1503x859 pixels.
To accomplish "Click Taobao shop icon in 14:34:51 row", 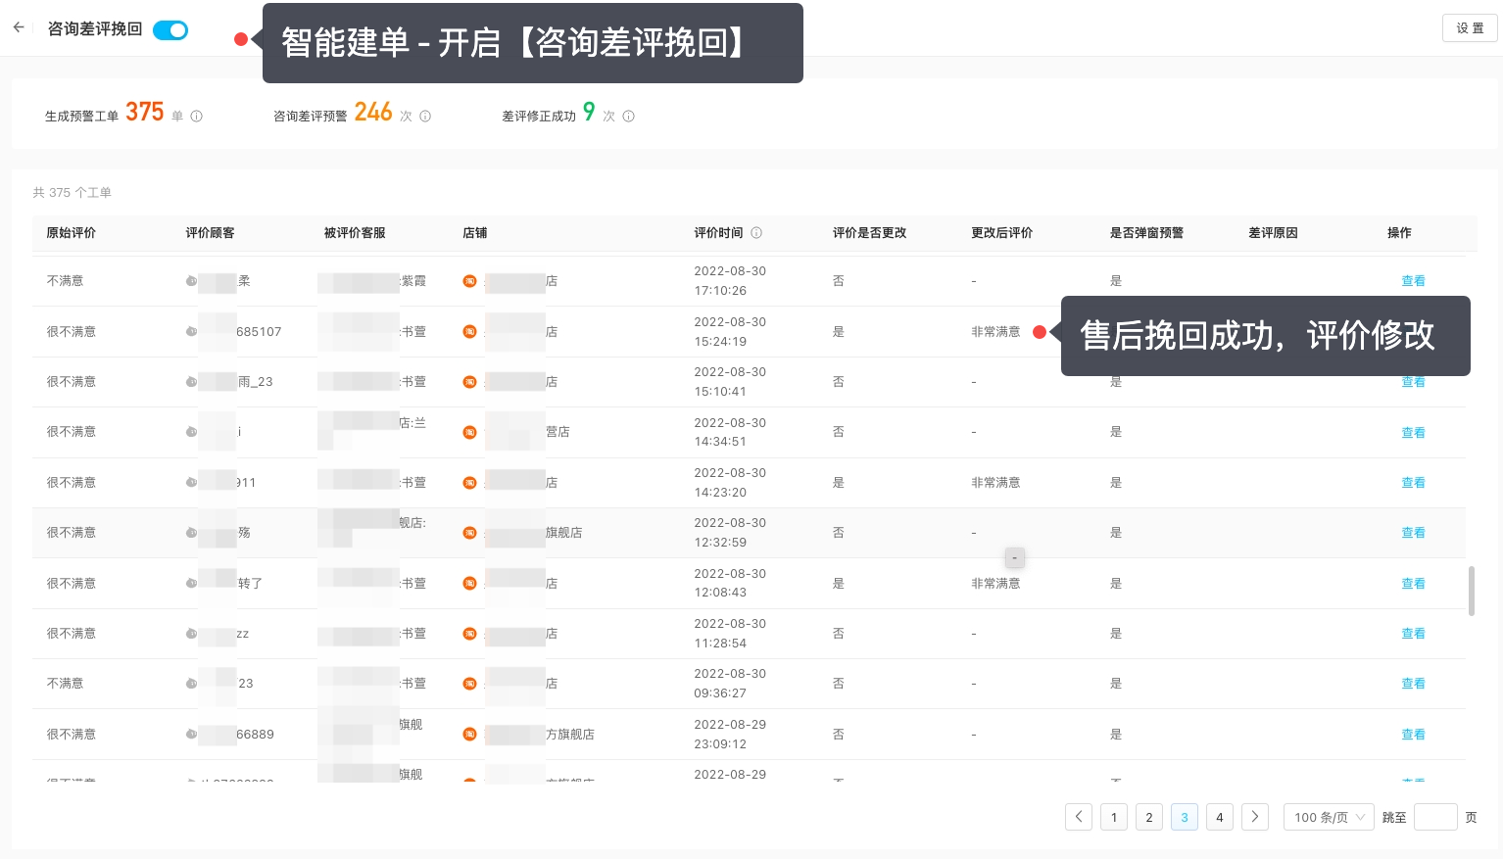I will tap(470, 432).
